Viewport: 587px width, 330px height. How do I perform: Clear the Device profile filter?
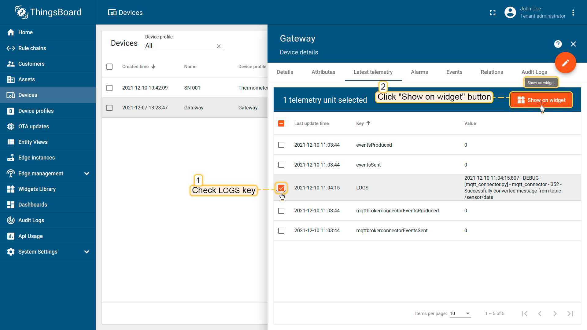[x=219, y=46]
